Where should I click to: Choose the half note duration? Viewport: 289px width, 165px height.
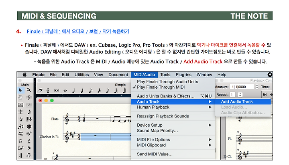pos(73,90)
